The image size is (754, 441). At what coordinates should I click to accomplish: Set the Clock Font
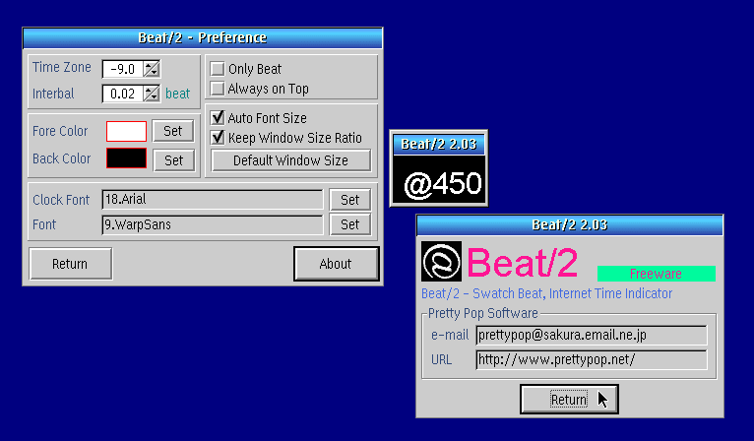(350, 200)
